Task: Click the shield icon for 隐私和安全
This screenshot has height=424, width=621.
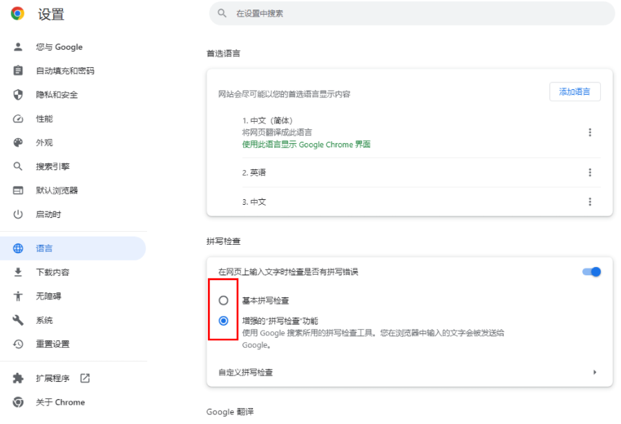Action: [18, 94]
